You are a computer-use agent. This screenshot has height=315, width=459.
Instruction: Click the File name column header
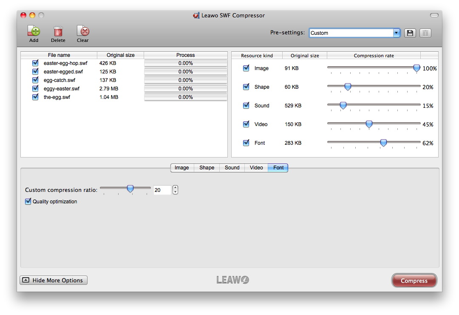[59, 55]
